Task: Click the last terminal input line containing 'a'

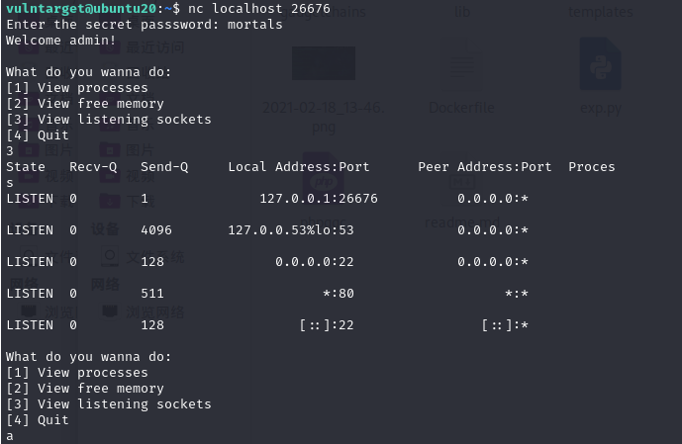Action: (10, 436)
